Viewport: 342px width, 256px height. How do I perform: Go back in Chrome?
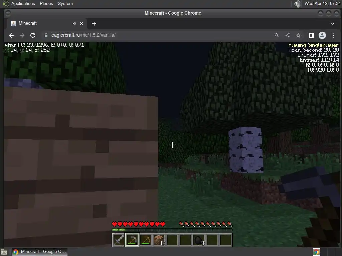11,35
